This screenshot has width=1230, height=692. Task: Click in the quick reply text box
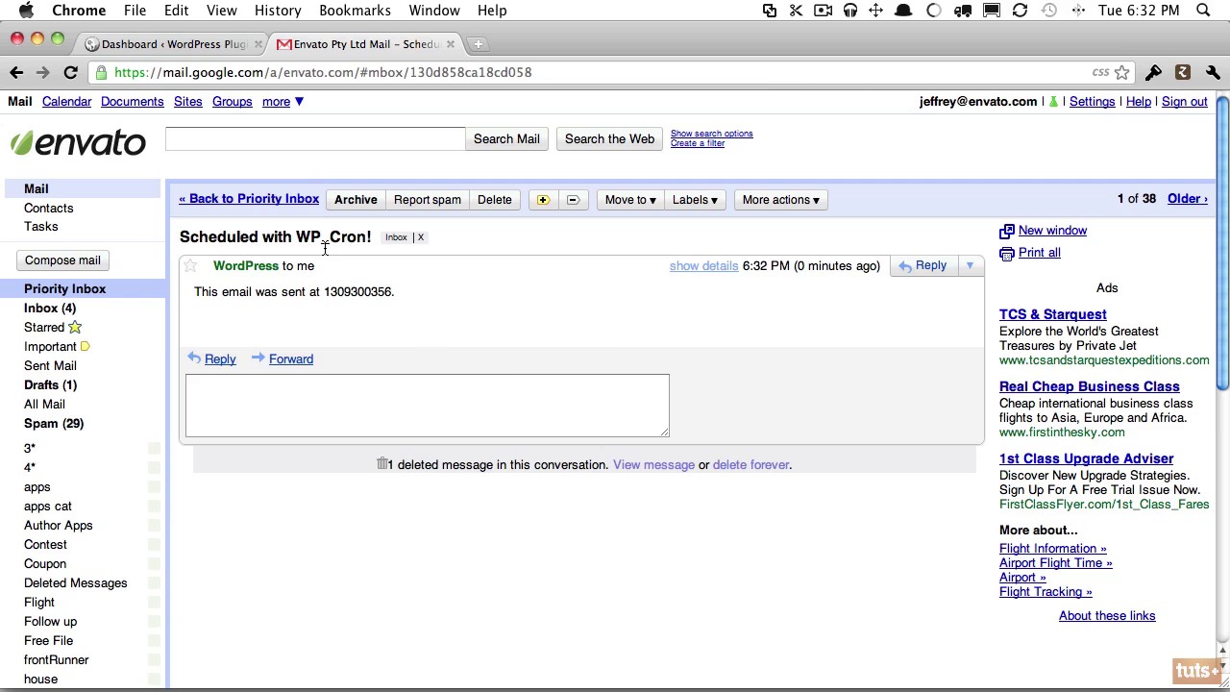tap(428, 406)
